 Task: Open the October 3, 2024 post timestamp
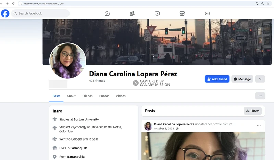(164, 129)
